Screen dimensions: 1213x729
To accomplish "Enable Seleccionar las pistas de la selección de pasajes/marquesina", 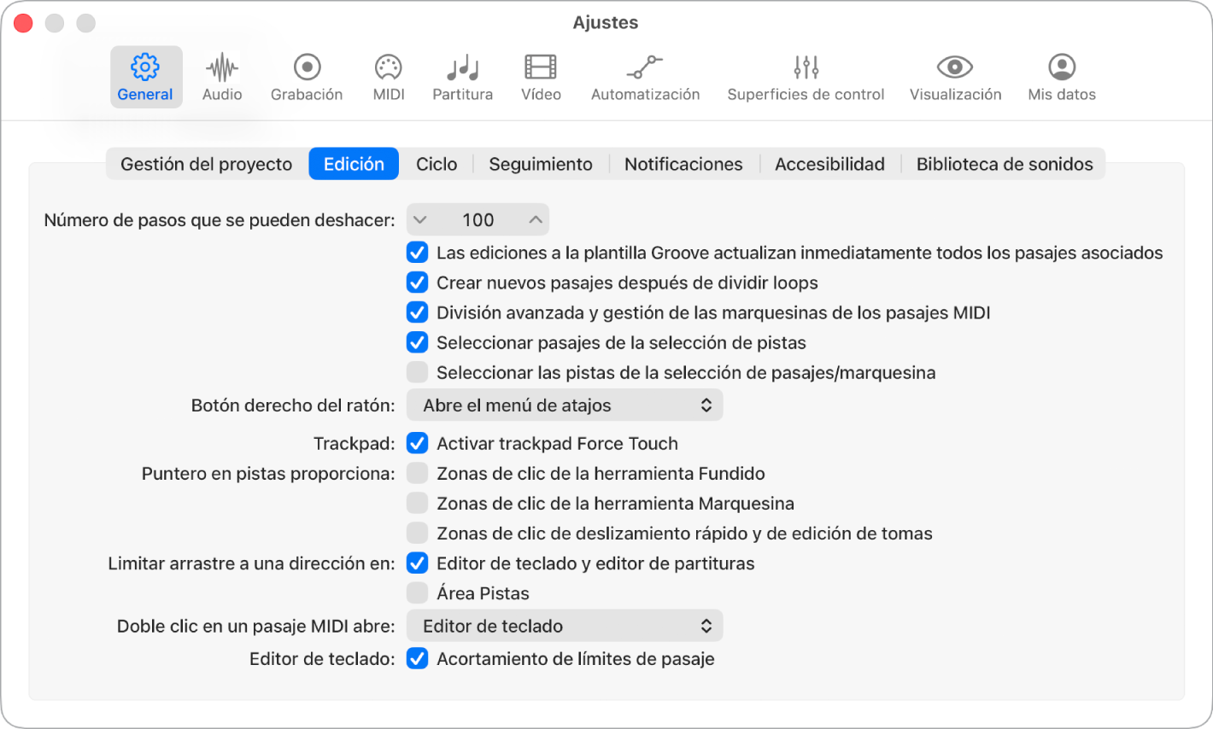I will [417, 372].
